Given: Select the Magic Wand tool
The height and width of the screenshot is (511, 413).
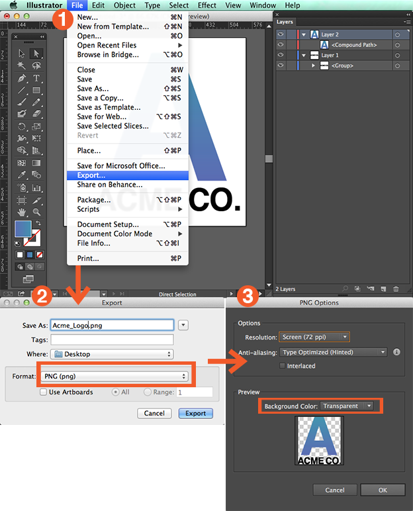Looking at the screenshot, I should tap(22, 66).
